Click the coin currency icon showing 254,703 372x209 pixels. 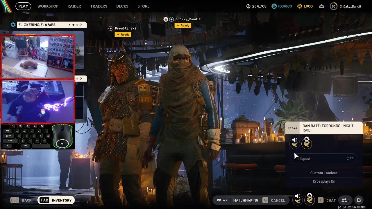248,6
